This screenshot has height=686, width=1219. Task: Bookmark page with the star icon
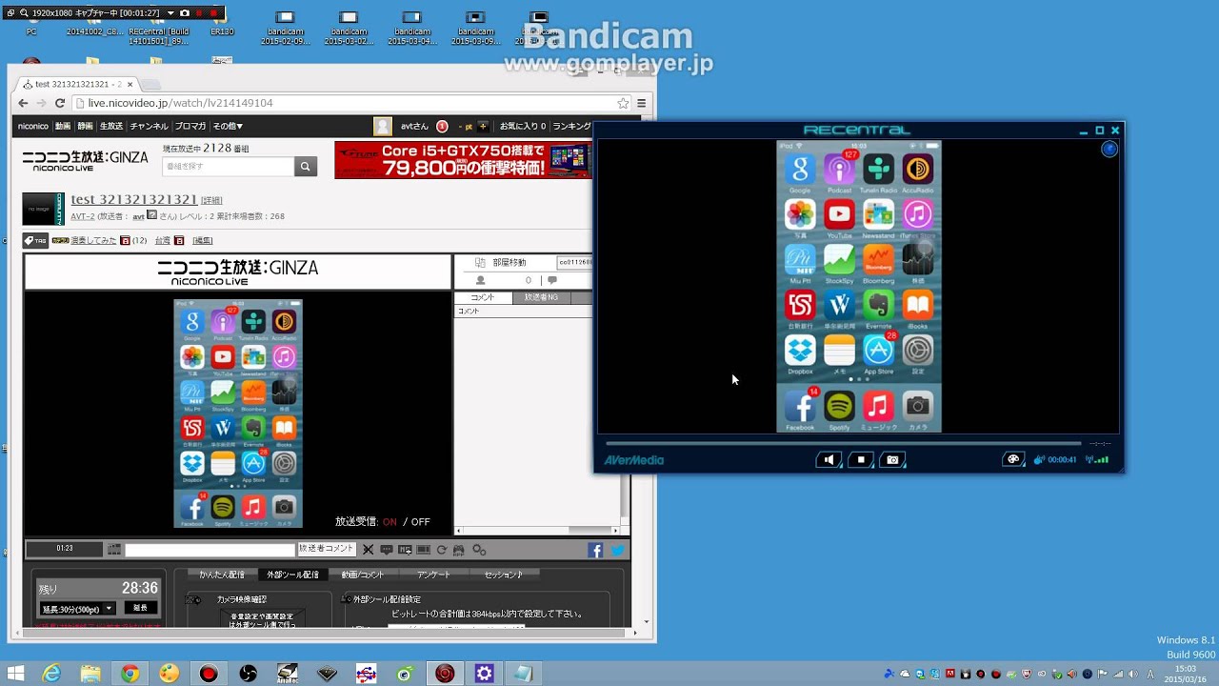pos(623,103)
